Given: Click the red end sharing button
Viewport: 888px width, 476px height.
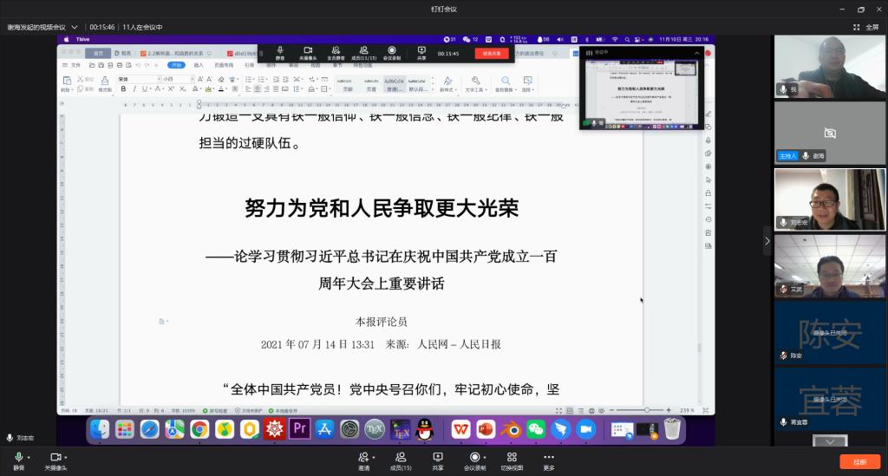Looking at the screenshot, I should (492, 54).
